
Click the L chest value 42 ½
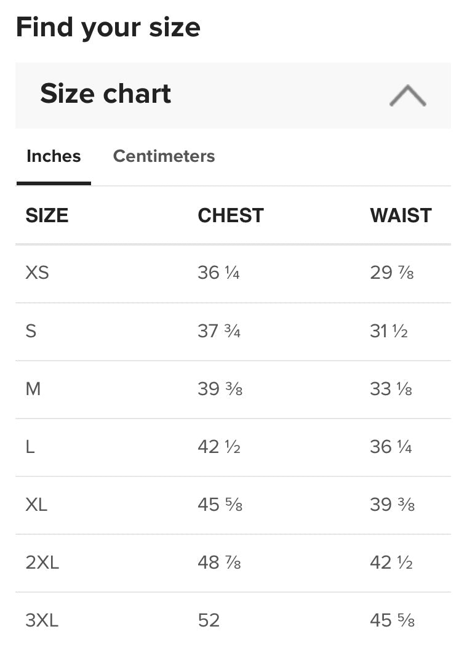[x=219, y=447]
